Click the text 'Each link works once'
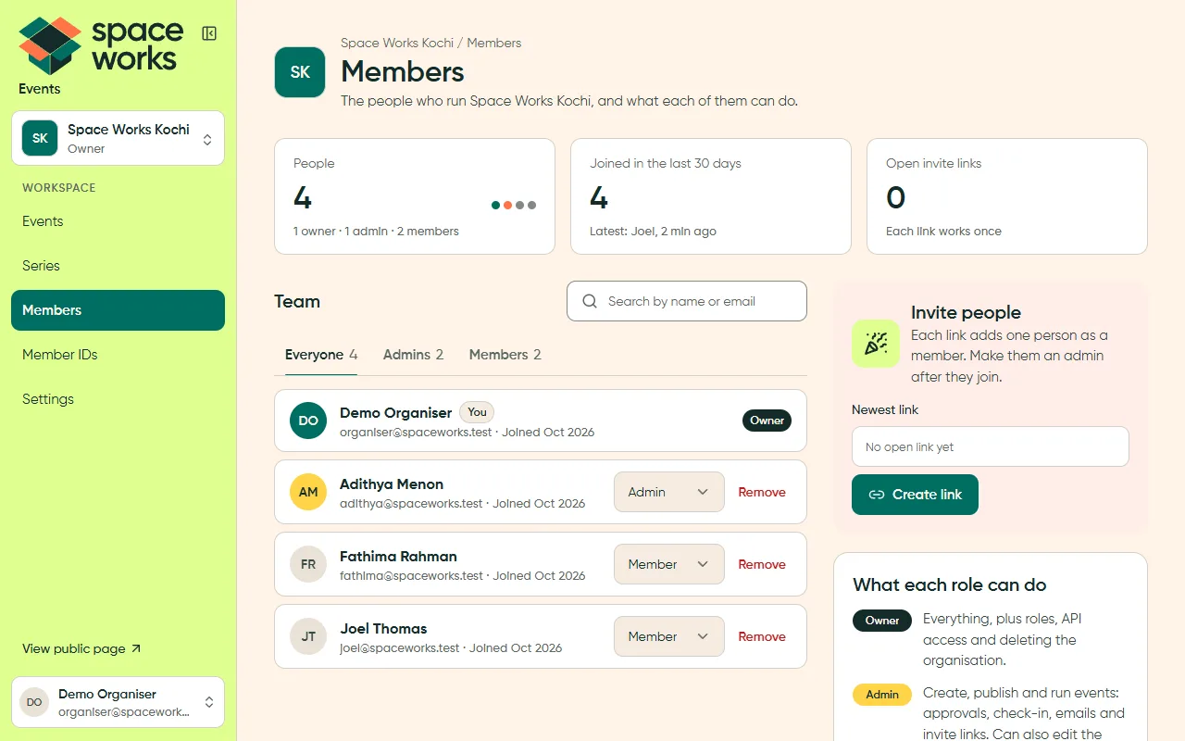The image size is (1185, 741). pos(943,232)
